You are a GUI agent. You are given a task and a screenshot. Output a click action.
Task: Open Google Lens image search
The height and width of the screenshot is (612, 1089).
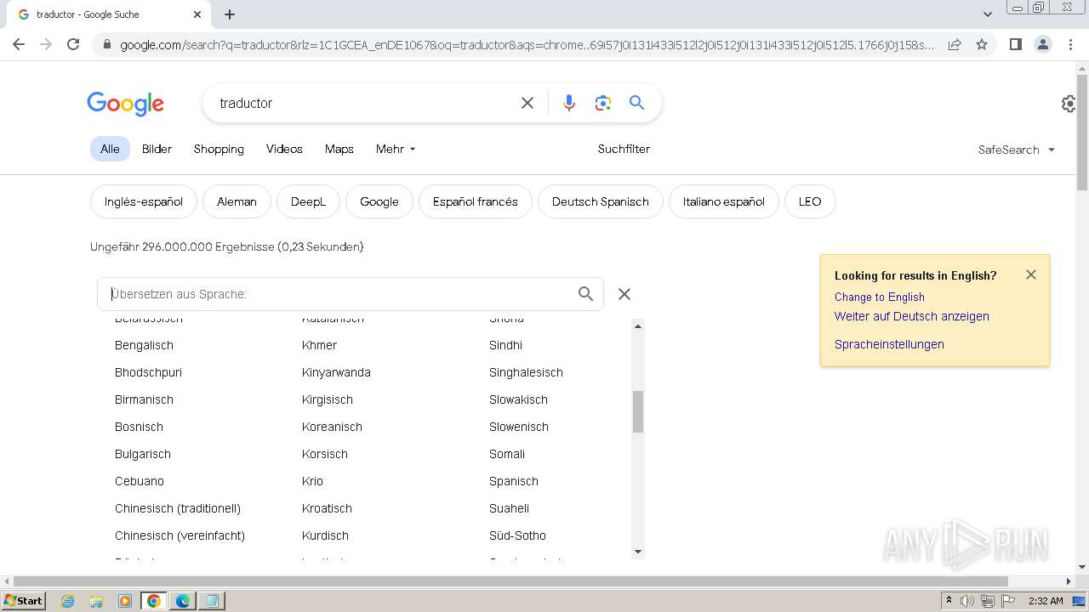coord(603,103)
